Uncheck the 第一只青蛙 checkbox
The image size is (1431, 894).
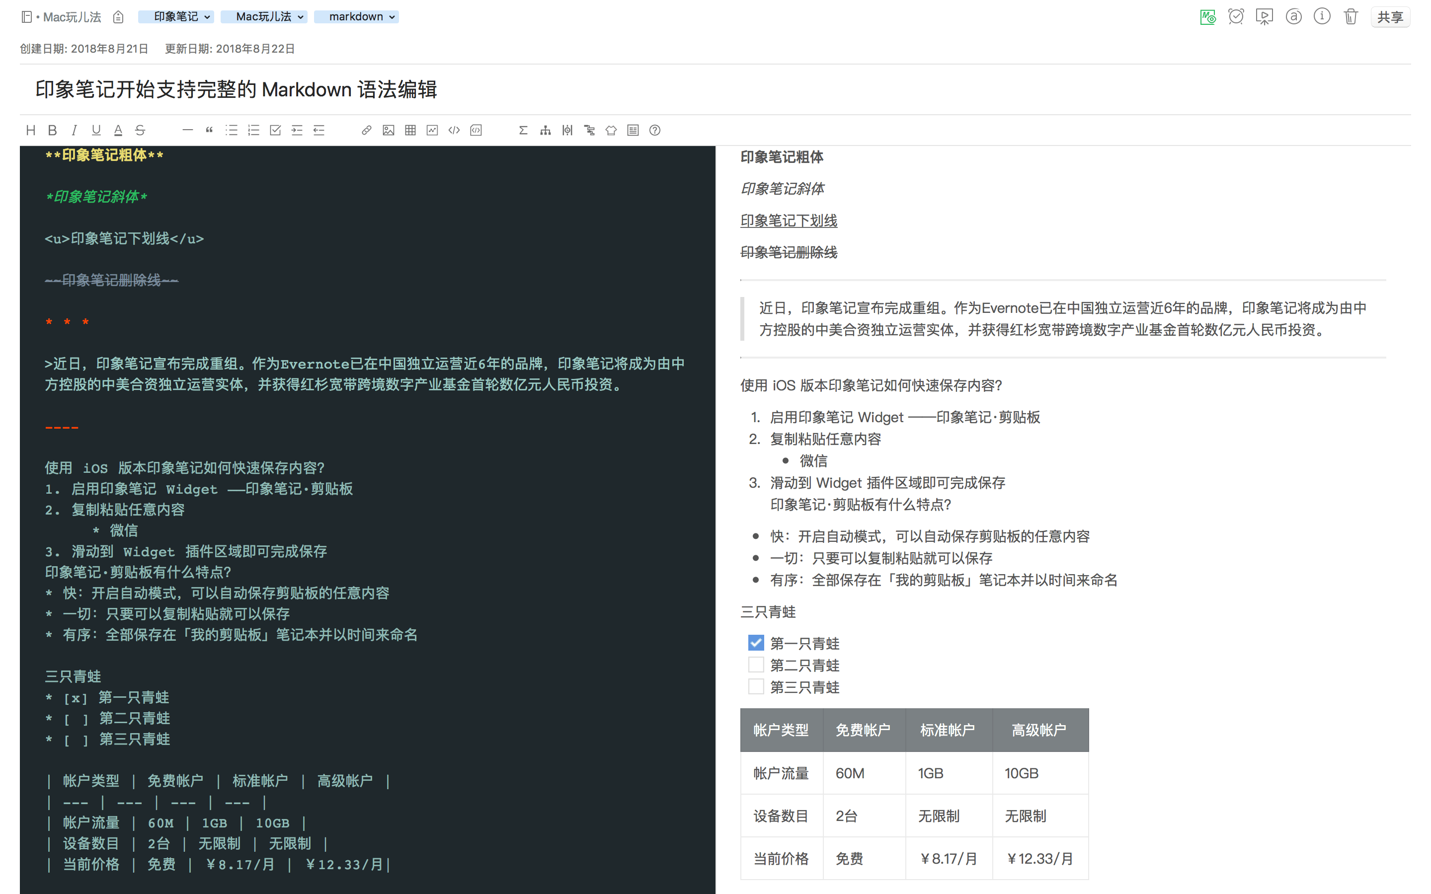756,643
